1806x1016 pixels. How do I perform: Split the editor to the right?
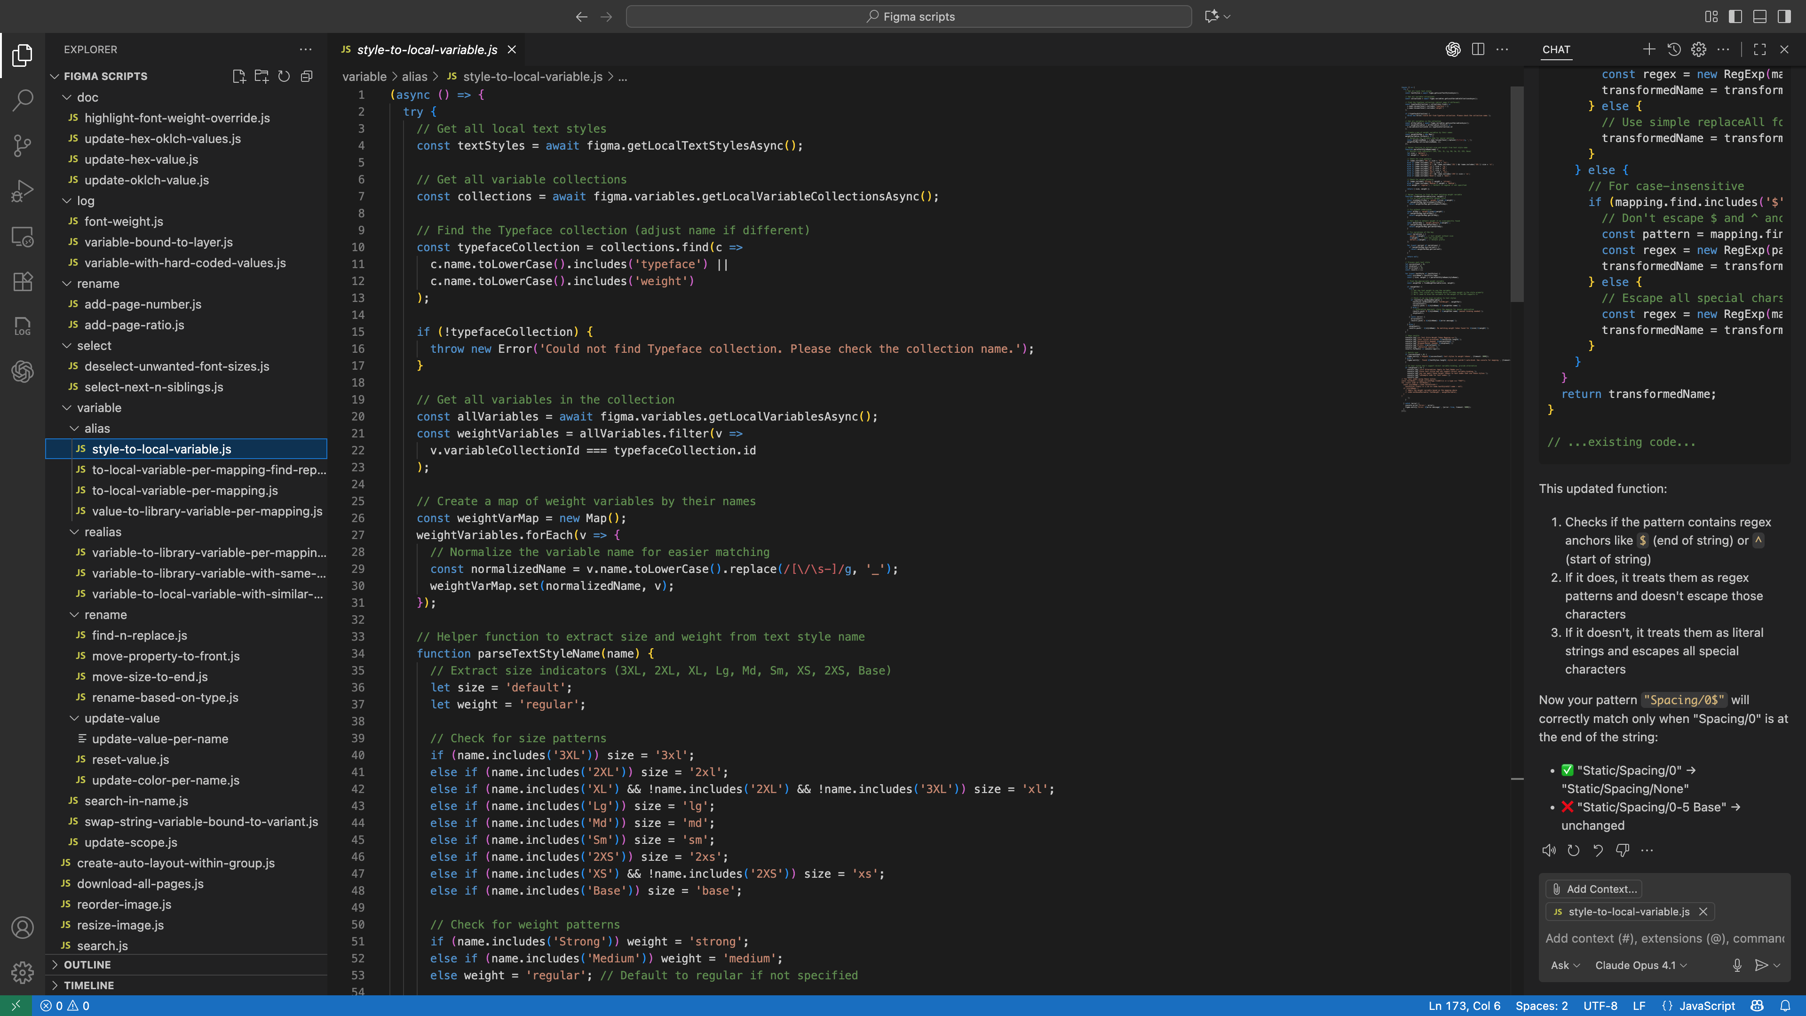(1478, 49)
